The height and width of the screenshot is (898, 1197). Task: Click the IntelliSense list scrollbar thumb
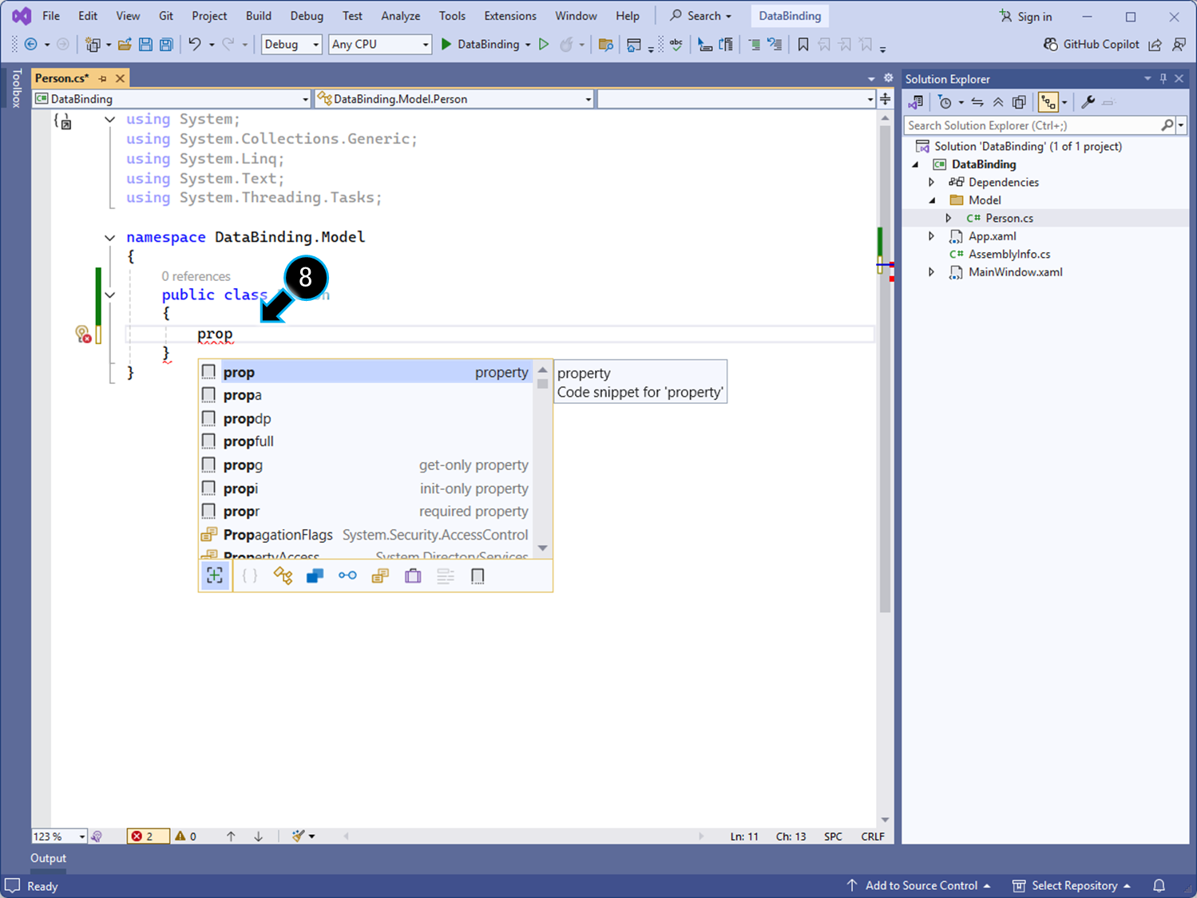542,383
